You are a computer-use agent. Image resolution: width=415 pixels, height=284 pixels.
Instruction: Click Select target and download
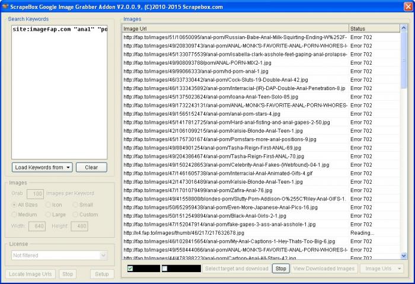pos(237,269)
